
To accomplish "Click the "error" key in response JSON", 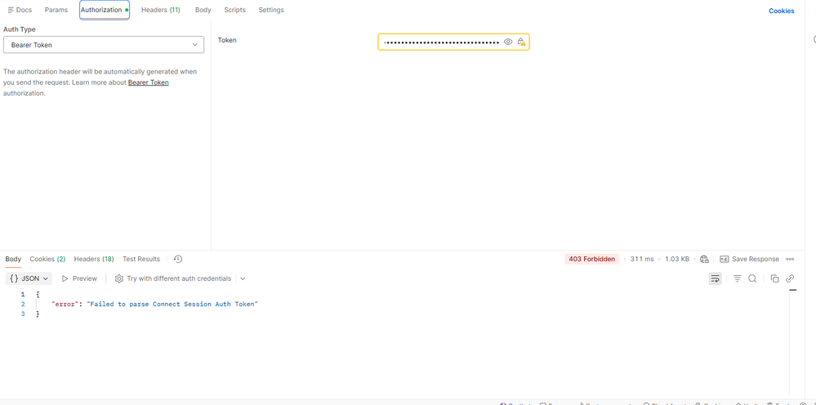I will pyautogui.click(x=67, y=304).
